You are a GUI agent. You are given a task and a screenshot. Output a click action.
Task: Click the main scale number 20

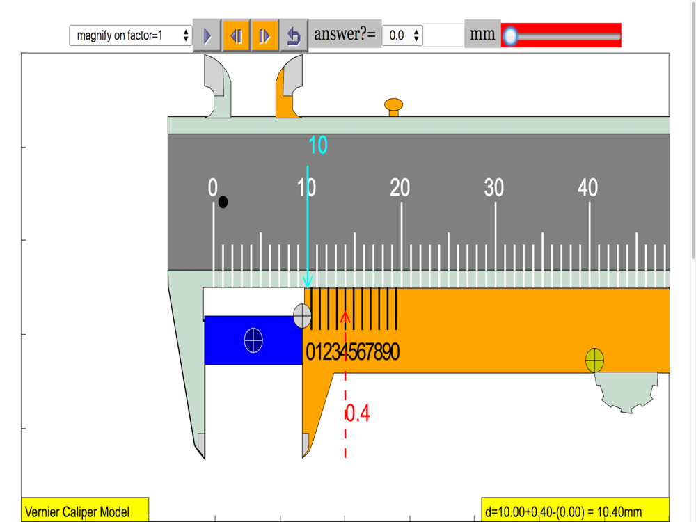(x=400, y=188)
